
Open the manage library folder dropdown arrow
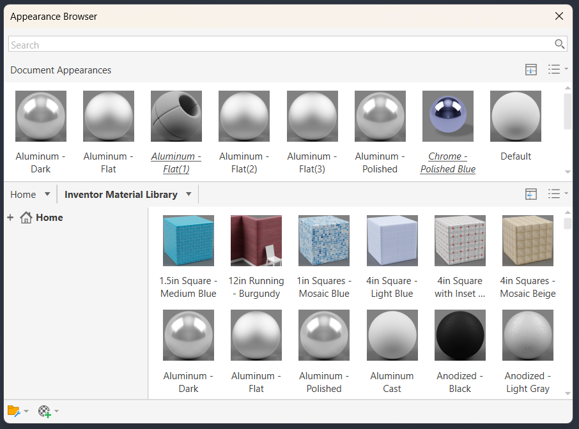(26, 411)
